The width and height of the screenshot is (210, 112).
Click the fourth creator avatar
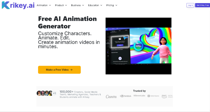(50, 93)
